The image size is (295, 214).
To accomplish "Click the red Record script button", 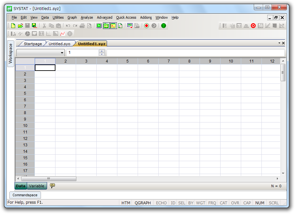I will [x=147, y=25].
